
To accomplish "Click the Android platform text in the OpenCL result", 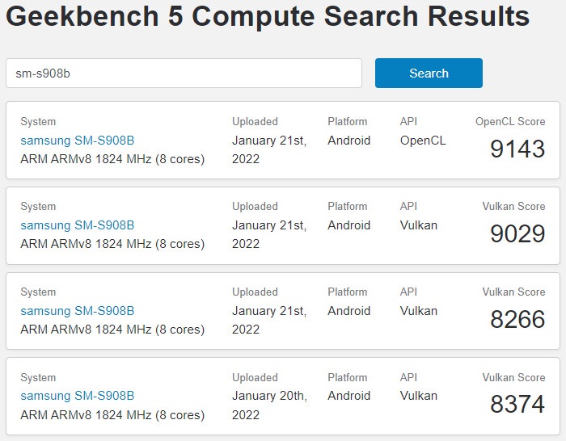I will [348, 141].
